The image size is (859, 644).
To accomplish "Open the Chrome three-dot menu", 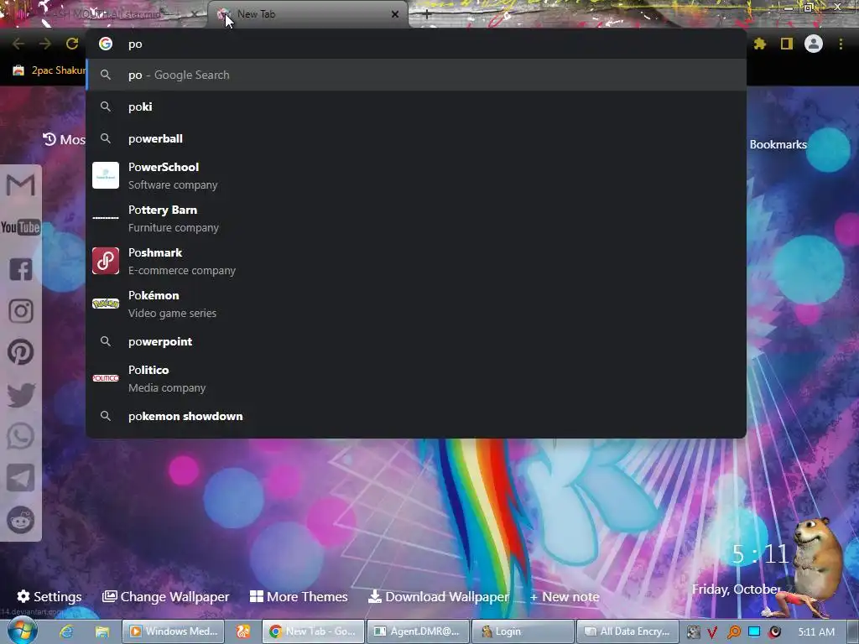I will point(841,44).
